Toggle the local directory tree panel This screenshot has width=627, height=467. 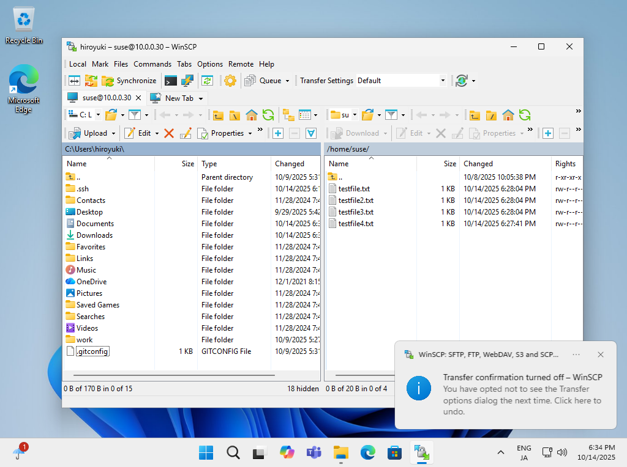[288, 115]
